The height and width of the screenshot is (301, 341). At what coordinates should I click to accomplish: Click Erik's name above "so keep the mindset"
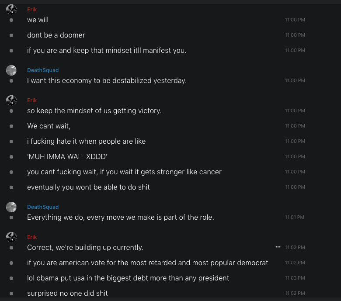tap(32, 100)
